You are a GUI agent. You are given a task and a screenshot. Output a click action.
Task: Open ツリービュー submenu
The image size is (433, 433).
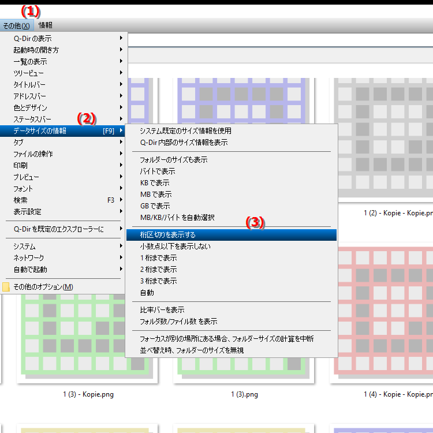point(64,73)
